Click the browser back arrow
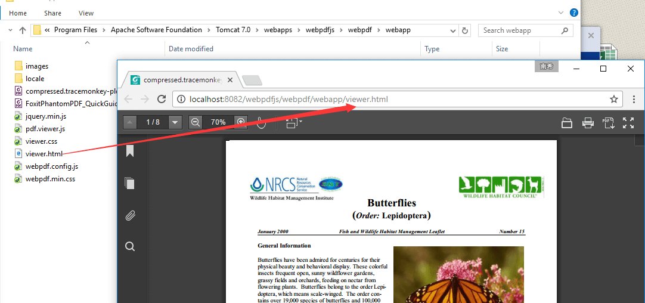The width and height of the screenshot is (645, 303). [128, 99]
